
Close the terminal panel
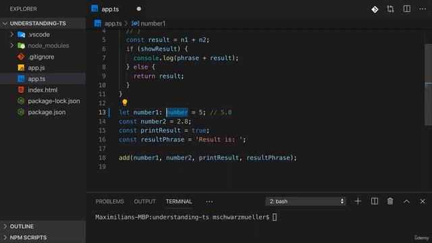click(x=423, y=201)
